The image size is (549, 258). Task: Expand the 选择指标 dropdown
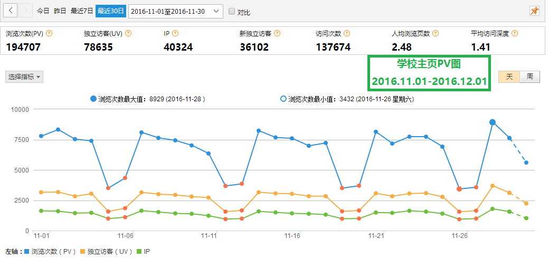[x=24, y=77]
